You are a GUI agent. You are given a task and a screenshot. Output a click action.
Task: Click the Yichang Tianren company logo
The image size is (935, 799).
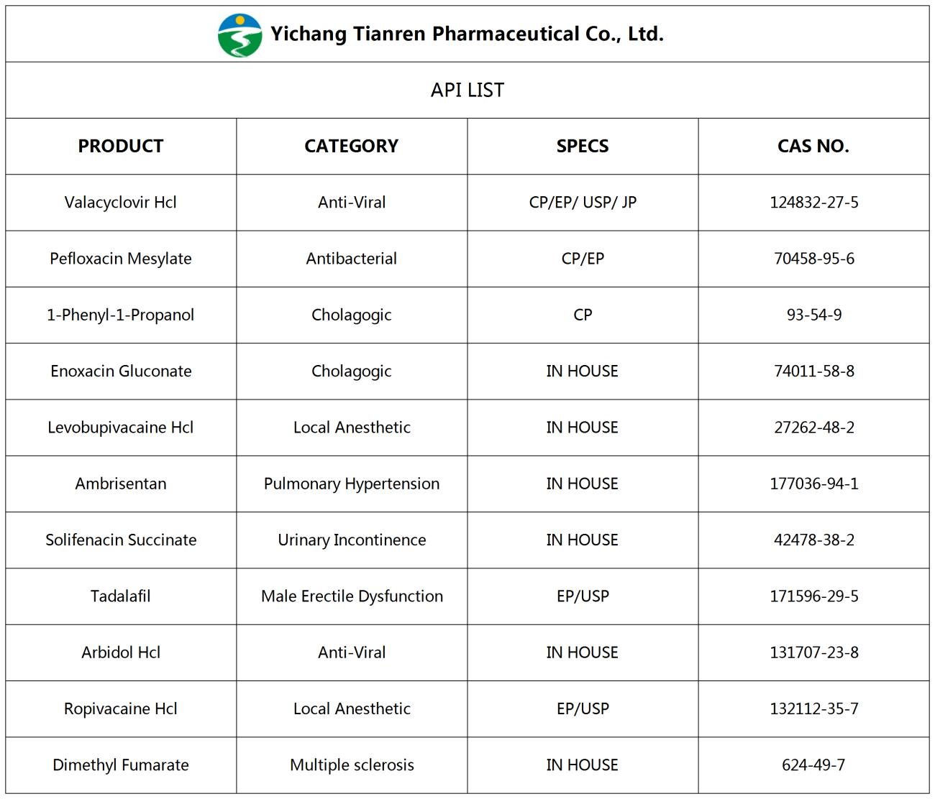(x=240, y=35)
